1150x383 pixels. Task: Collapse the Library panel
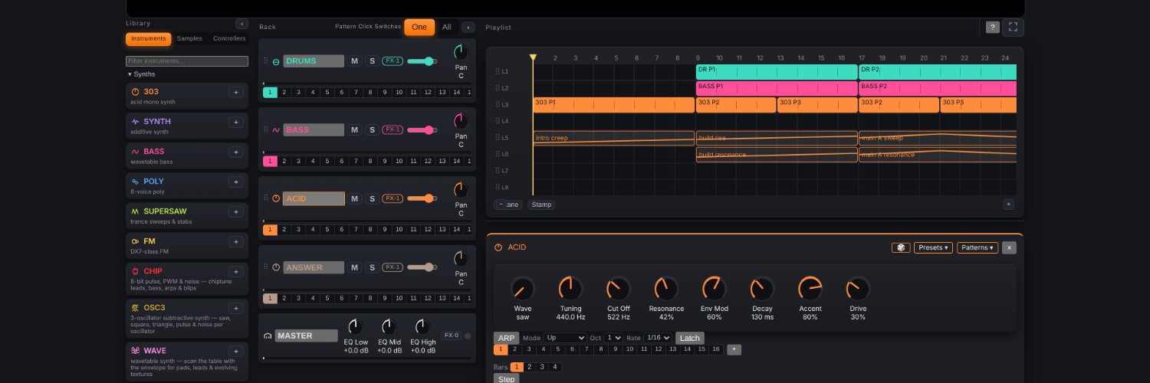tap(242, 24)
